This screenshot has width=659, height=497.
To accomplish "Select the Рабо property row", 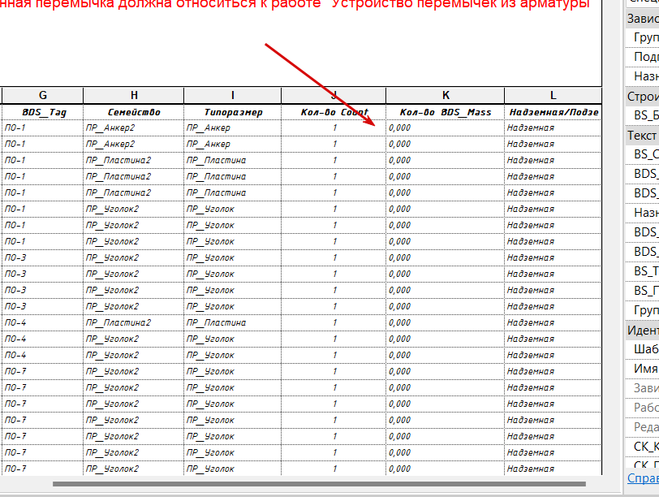I will [642, 408].
